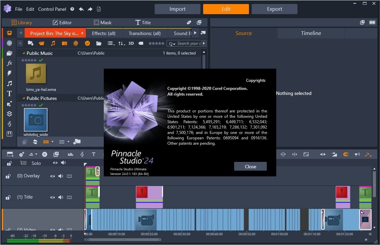Select the bmx_ya-ha!.wma music thumbnail
The height and width of the screenshot is (245, 380).
point(36,73)
